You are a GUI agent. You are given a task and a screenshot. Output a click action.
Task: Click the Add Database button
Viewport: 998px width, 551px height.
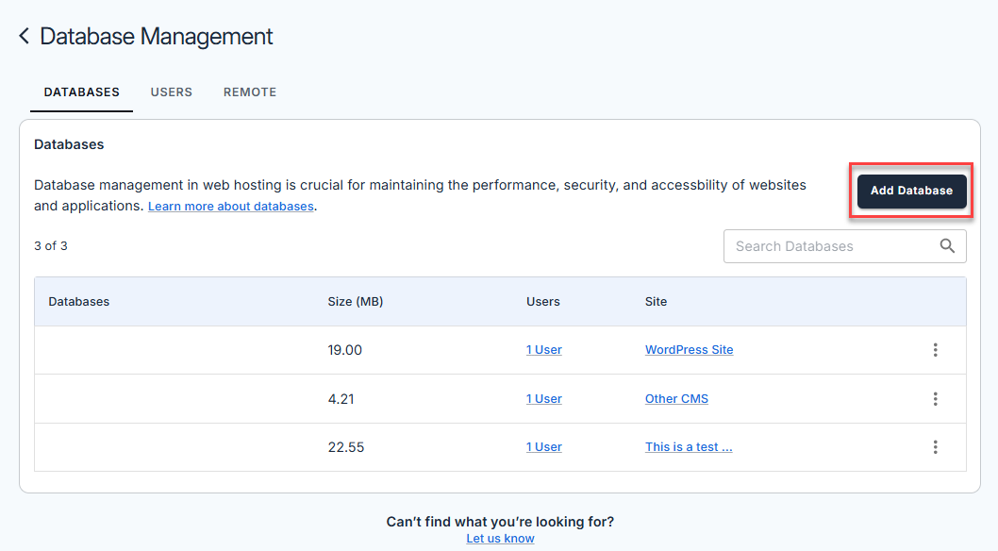click(910, 190)
